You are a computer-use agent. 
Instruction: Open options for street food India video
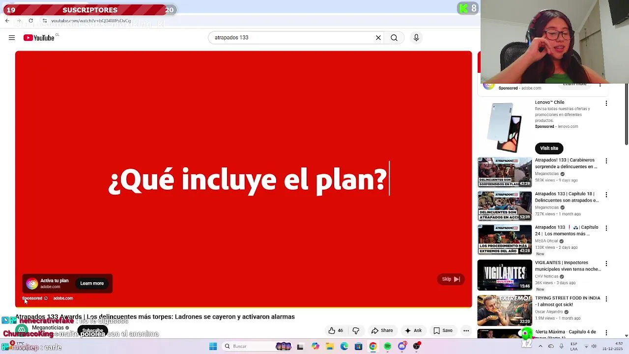606,299
